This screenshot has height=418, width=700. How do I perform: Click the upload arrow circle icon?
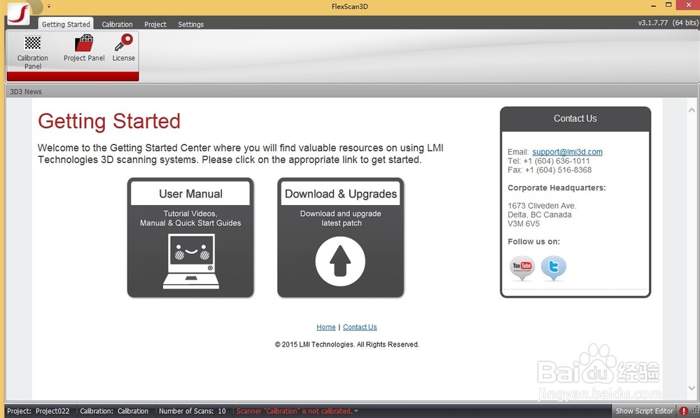tap(340, 261)
